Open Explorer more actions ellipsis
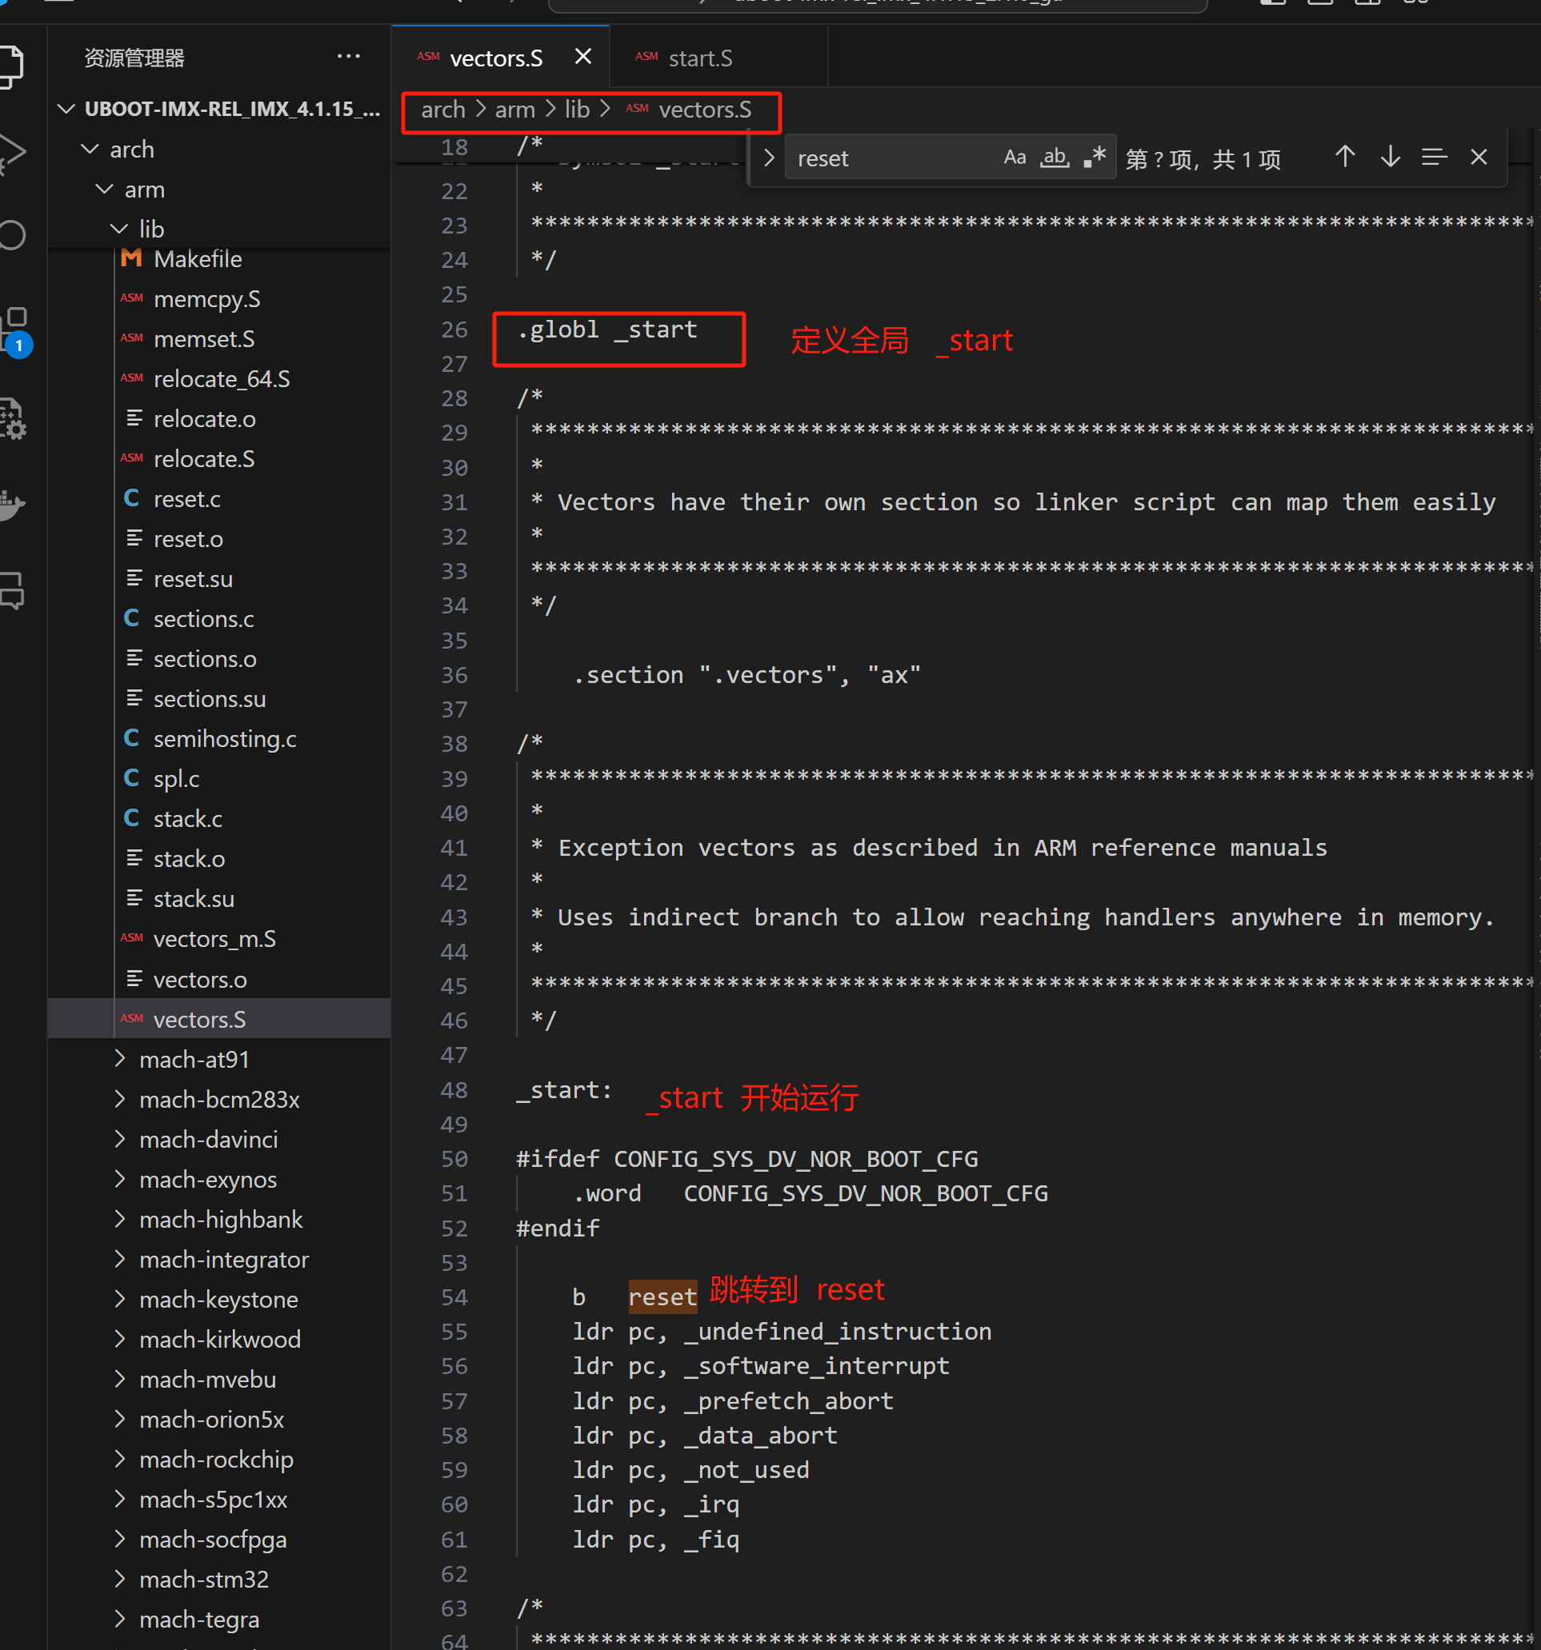 point(348,58)
